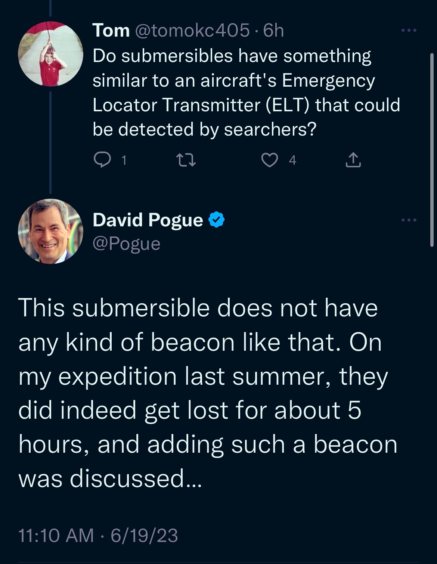Like Tom's tweet with the heart icon
This screenshot has width=437, height=564.
[x=269, y=160]
